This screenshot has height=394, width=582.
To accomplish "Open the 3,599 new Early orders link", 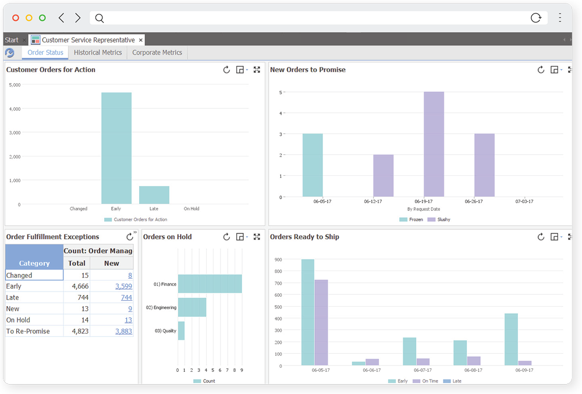I will click(123, 286).
